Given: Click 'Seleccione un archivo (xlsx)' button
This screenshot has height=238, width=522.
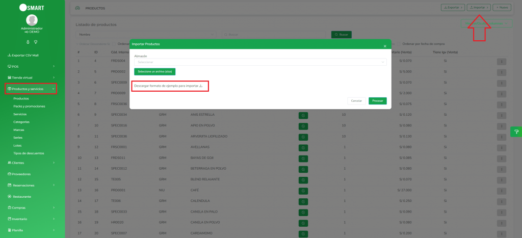Looking at the screenshot, I should (x=155, y=72).
